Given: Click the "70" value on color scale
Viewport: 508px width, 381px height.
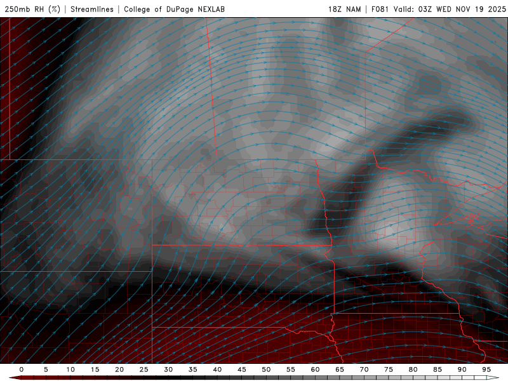Looking at the screenshot, I should click(x=364, y=370).
